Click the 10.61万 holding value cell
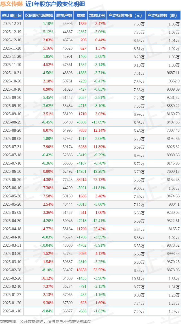This screenshot has width=181, height=324. click(138, 279)
